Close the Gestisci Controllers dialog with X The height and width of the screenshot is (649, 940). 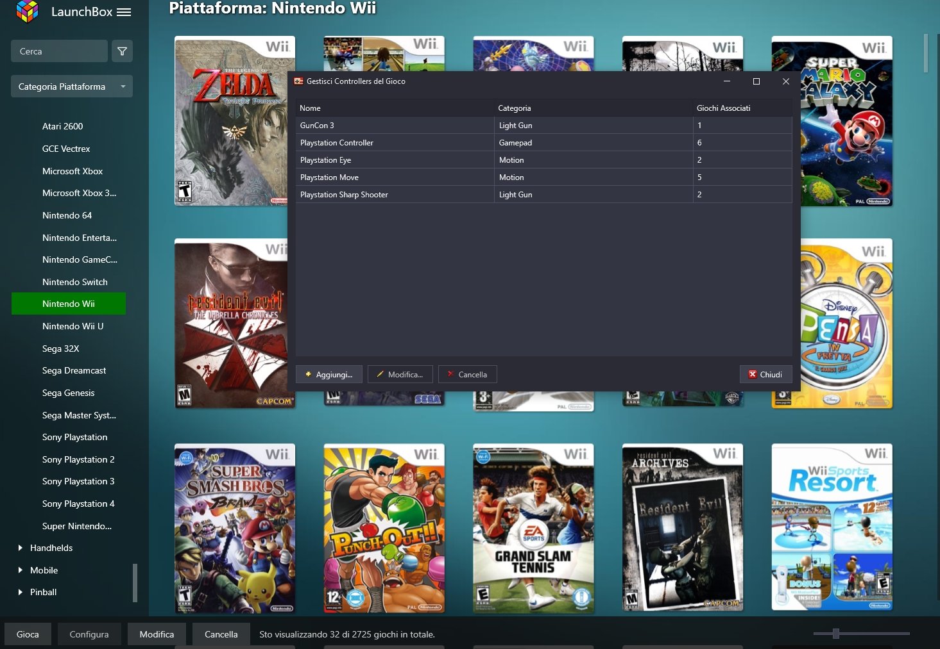tap(785, 81)
